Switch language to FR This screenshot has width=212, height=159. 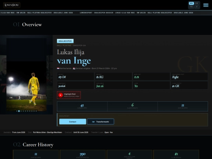(x=191, y=7)
